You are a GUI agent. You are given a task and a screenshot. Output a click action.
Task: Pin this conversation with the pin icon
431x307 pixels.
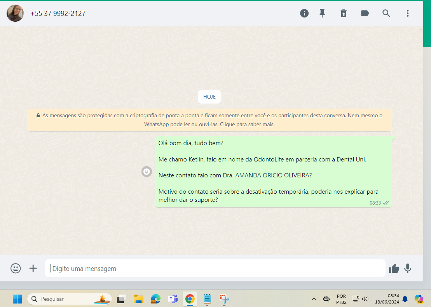(322, 13)
